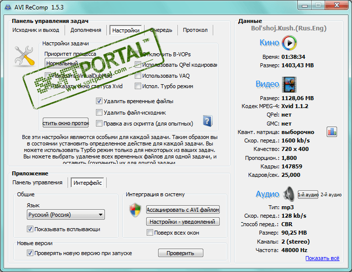Select the 2-й аудио track

pos(331,195)
